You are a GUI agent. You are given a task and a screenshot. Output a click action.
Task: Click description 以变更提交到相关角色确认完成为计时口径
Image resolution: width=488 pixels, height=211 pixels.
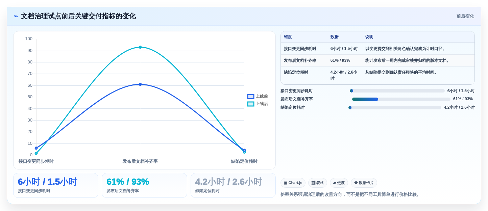click(406, 49)
